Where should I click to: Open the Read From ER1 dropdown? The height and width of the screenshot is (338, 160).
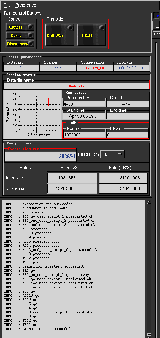point(113,154)
